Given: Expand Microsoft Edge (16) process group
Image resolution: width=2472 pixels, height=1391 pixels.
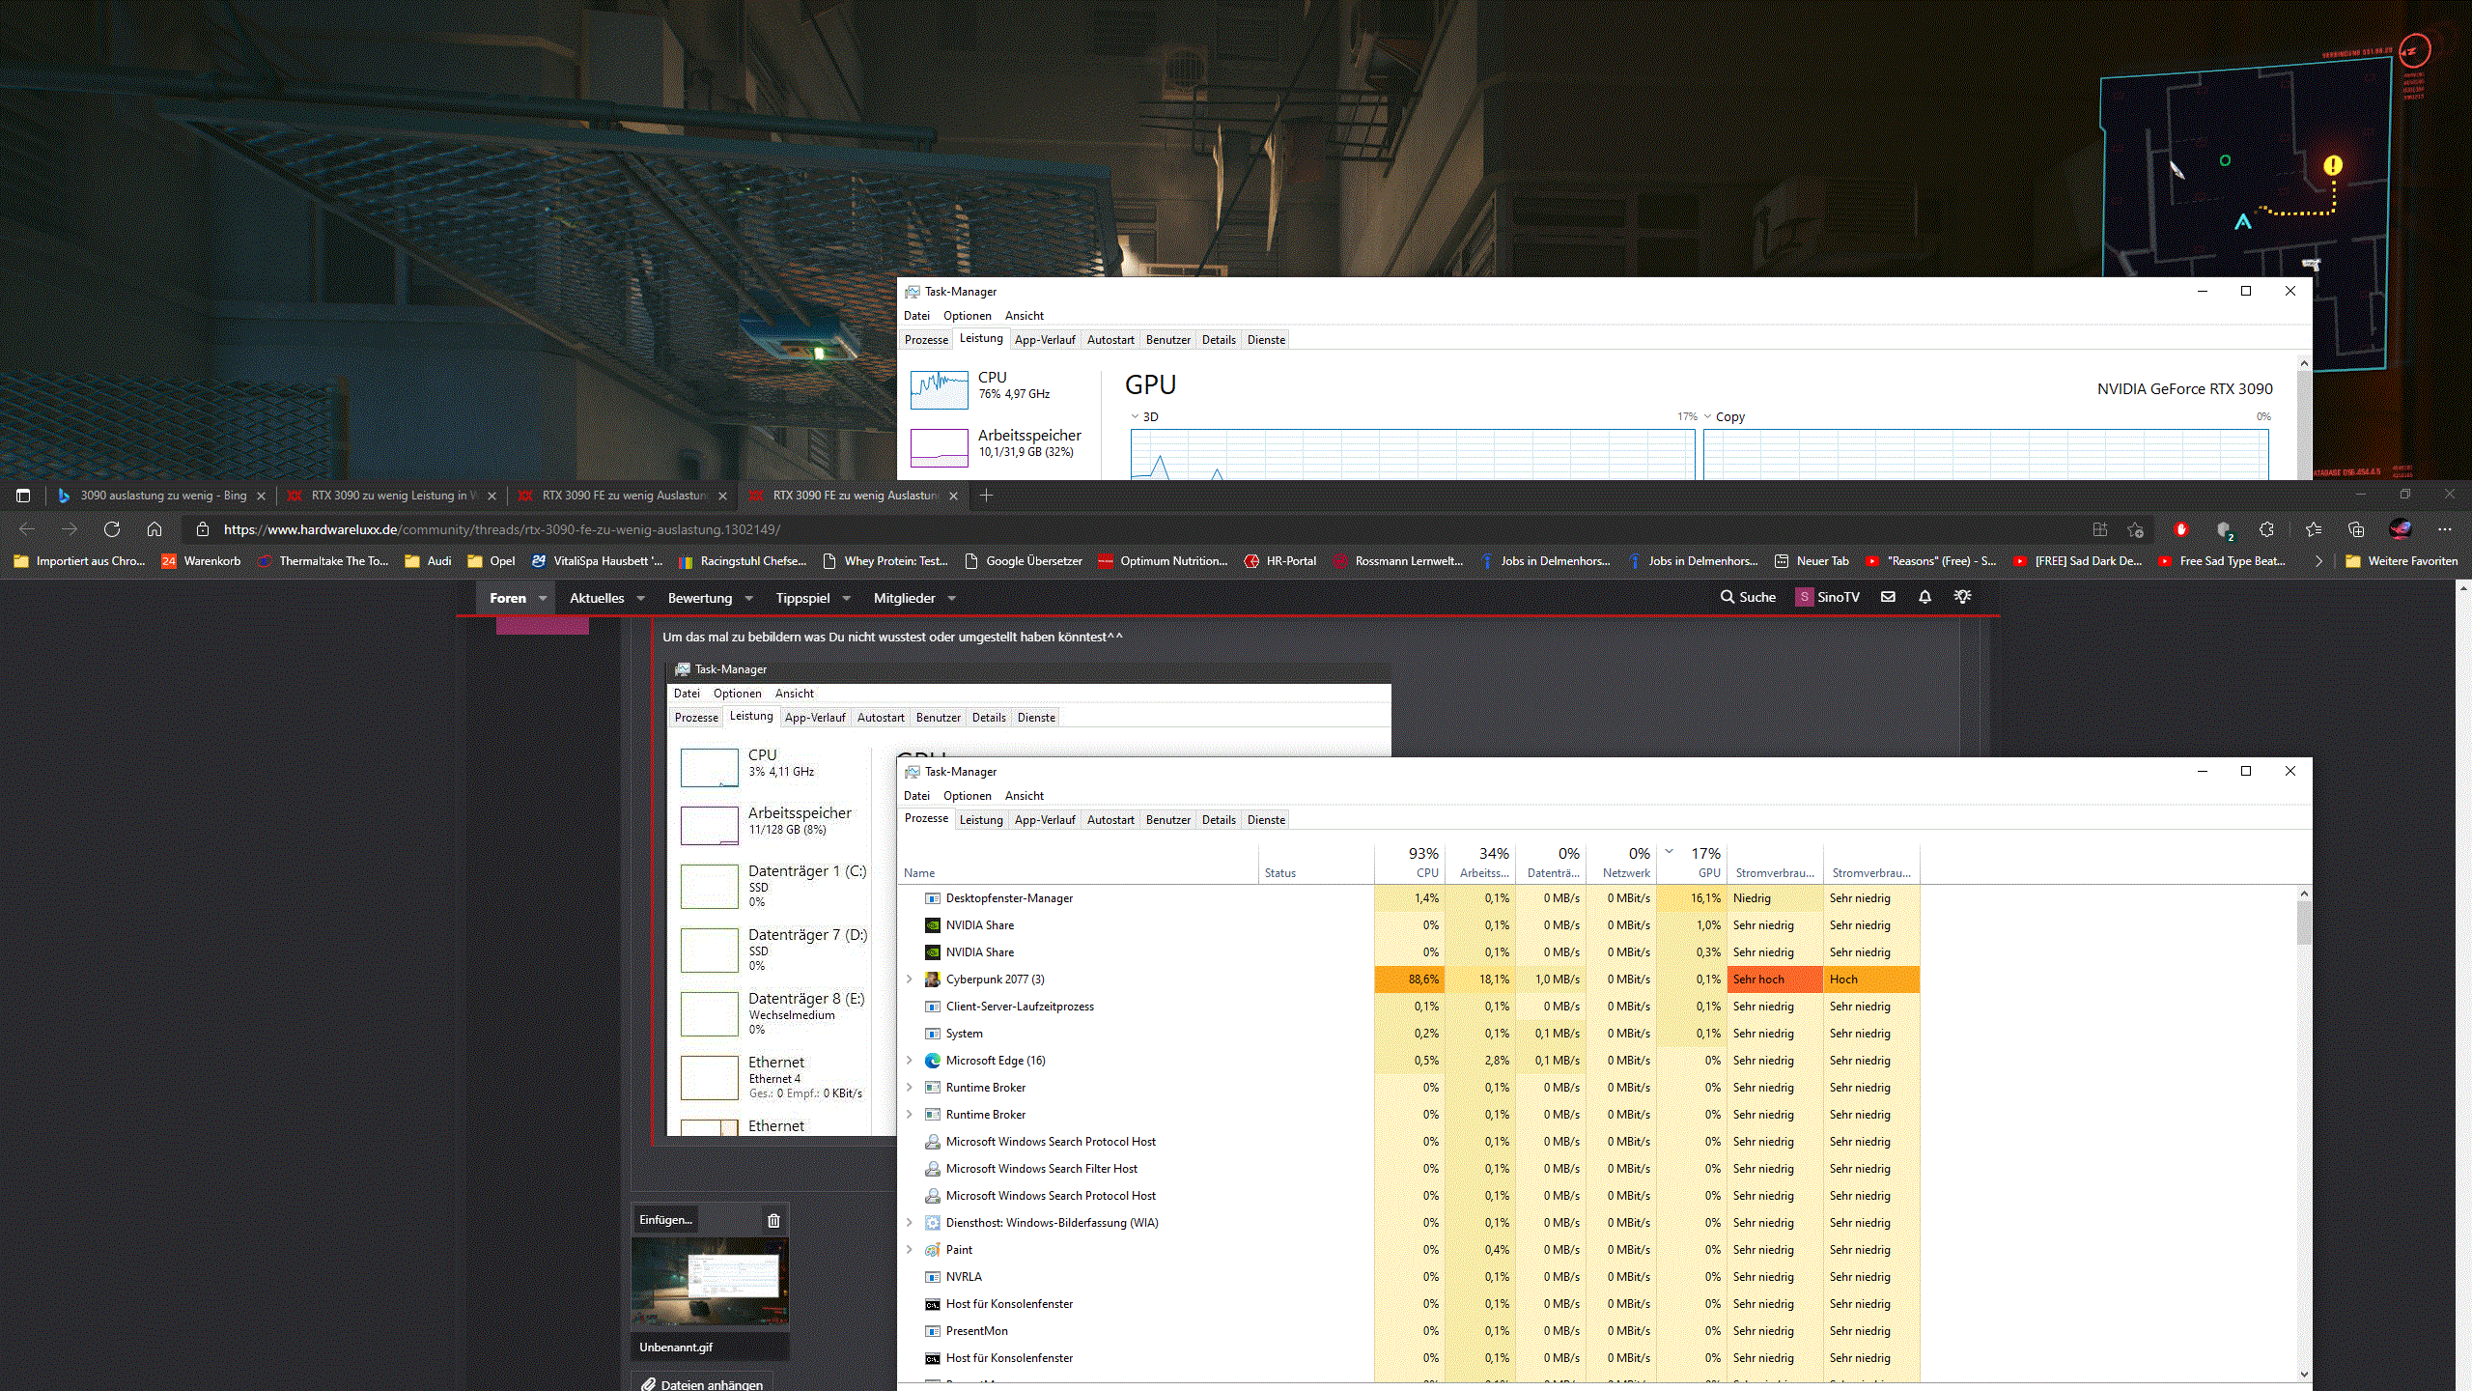Looking at the screenshot, I should (x=909, y=1061).
